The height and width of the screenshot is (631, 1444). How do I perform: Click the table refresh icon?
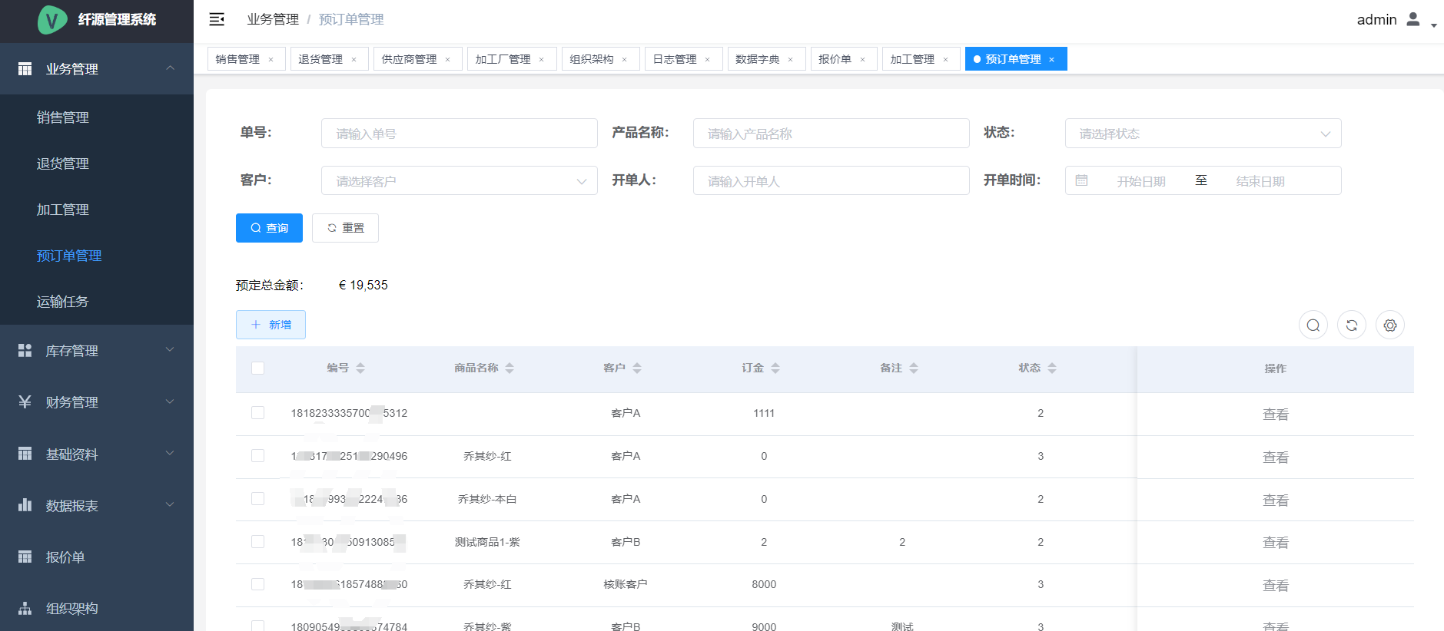point(1351,325)
